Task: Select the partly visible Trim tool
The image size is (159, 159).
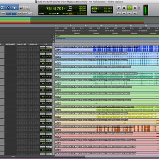Action: [x=2, y=8]
